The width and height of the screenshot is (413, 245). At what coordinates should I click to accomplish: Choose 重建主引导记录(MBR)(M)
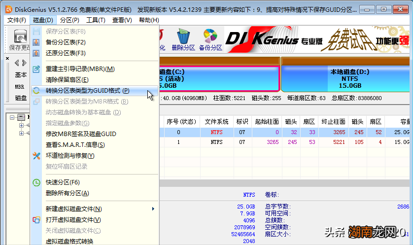tap(95, 69)
